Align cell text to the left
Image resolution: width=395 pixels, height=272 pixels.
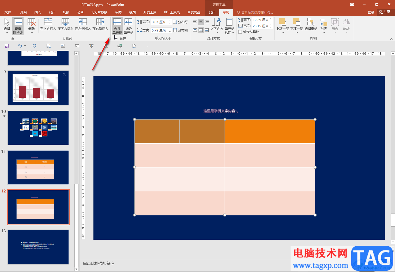click(x=195, y=22)
